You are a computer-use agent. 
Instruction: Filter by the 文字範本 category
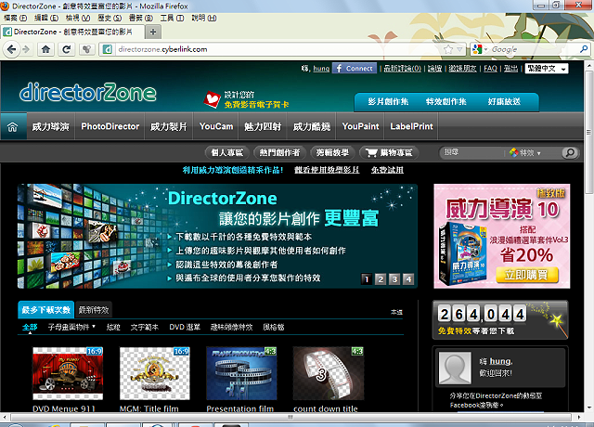[x=145, y=327]
